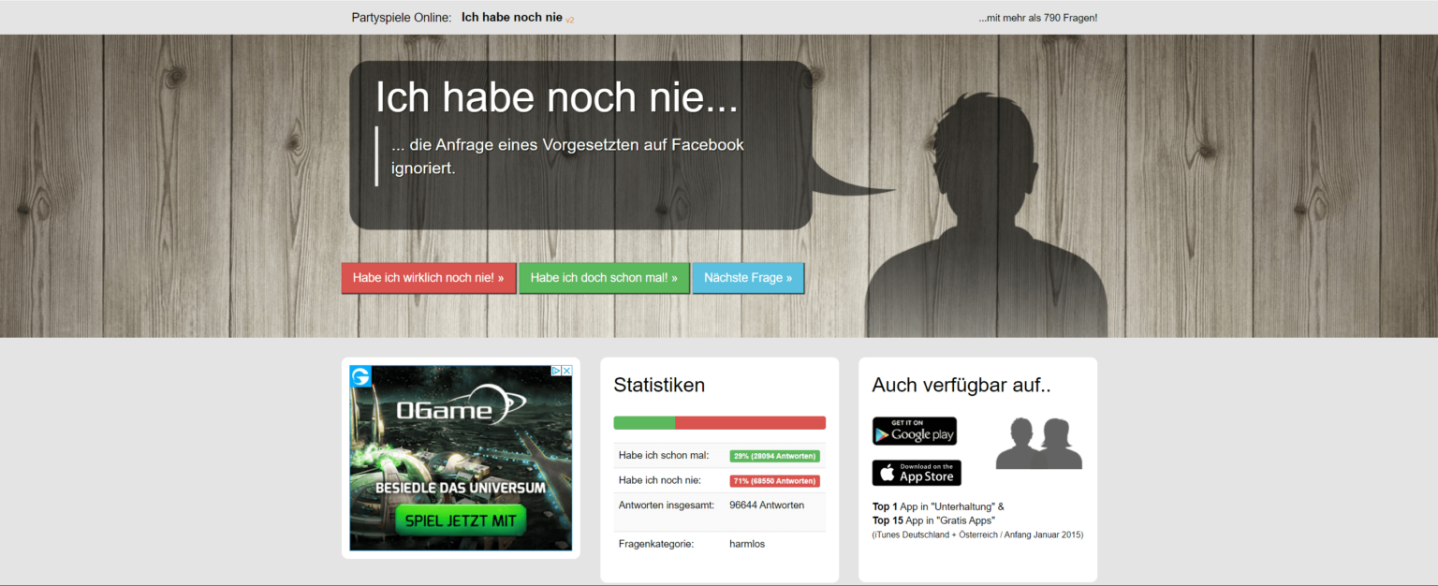1438x586 pixels.
Task: Click the two-person silhouette icon
Action: pyautogui.click(x=1038, y=444)
